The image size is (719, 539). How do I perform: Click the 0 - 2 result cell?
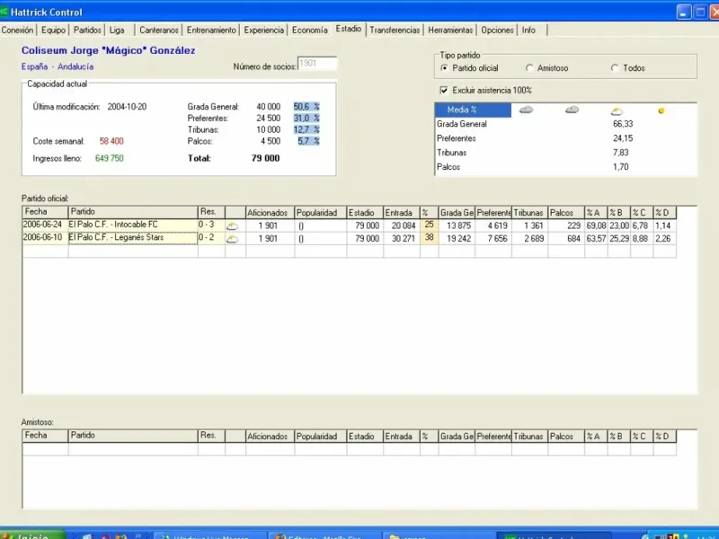tap(211, 238)
